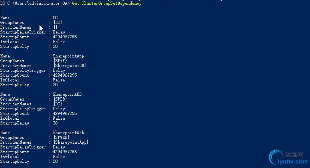This screenshot has height=168, width=310.
Task: Click the {SPWEB} GroupNames value
Action: (61, 138)
